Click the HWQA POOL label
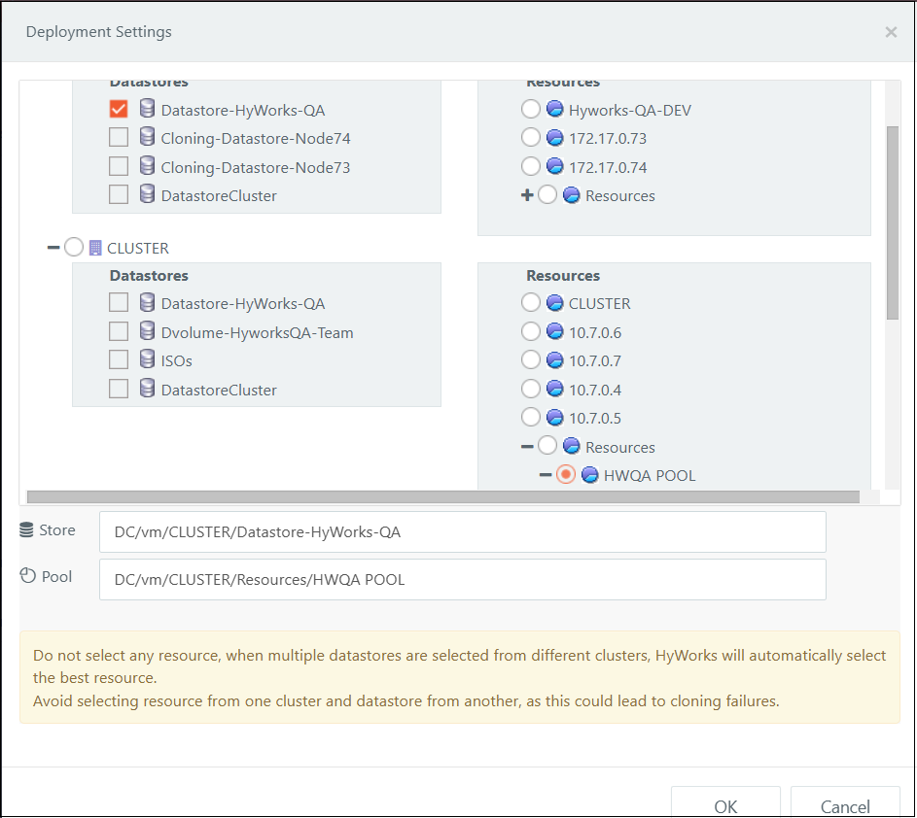This screenshot has width=917, height=818. click(650, 476)
